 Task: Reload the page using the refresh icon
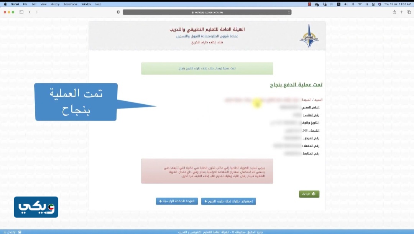289,12
